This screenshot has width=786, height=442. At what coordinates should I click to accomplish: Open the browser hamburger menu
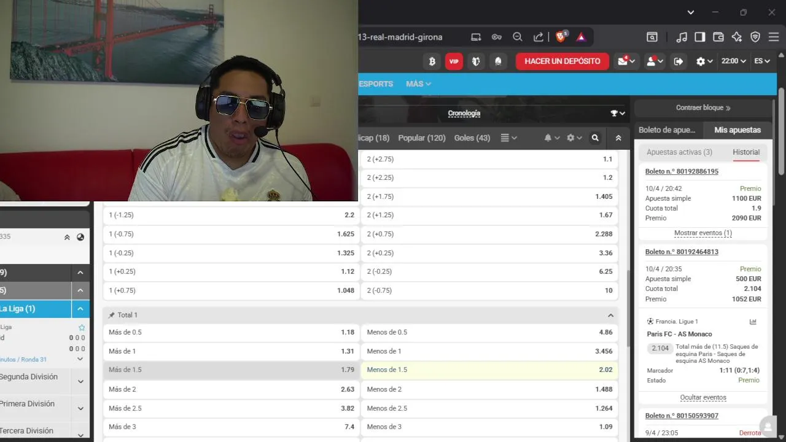(774, 37)
